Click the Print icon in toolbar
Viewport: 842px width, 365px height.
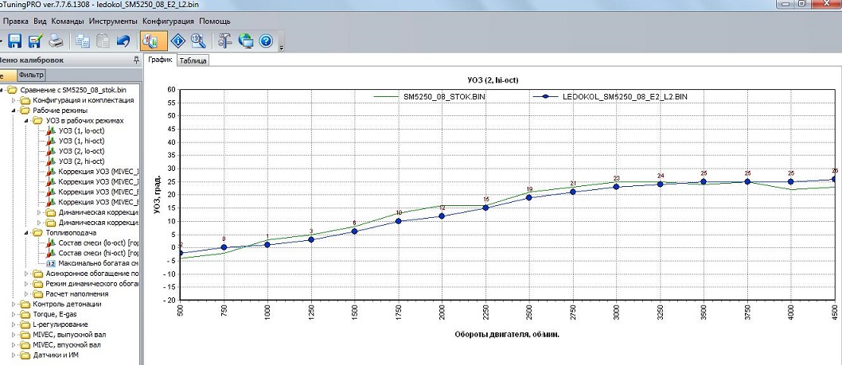tap(55, 41)
